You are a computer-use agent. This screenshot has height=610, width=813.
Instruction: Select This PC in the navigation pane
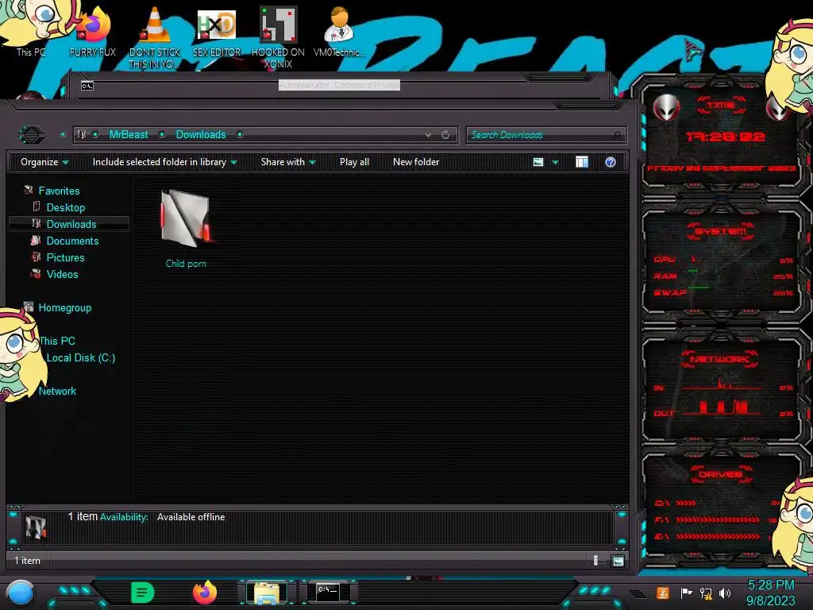(x=57, y=341)
